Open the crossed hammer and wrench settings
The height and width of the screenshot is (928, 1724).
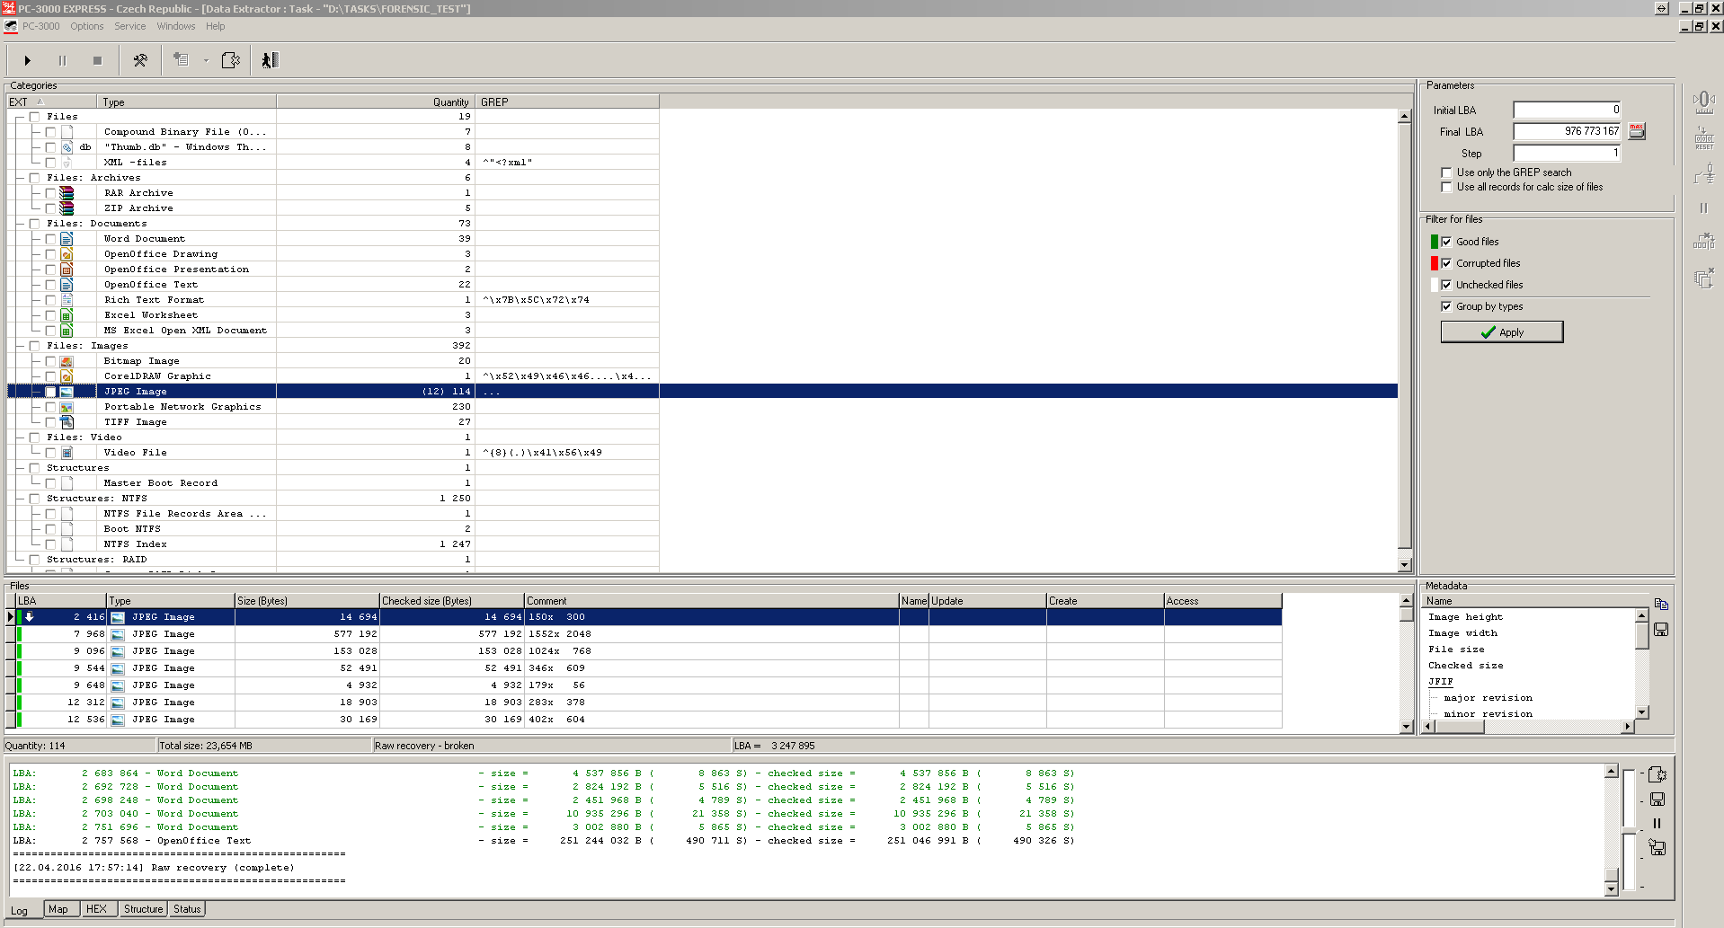140,60
